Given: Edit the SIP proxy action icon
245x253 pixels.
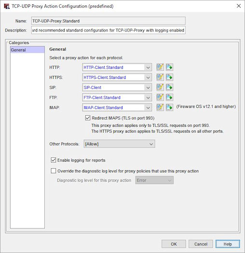Looking at the screenshot, I should [x=160, y=87].
